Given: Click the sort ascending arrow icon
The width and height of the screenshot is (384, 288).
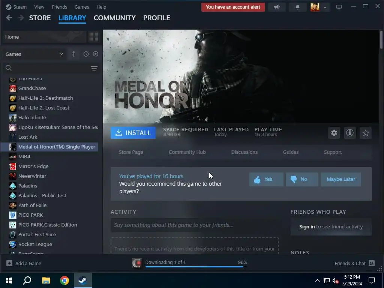Looking at the screenshot, I should click(x=74, y=54).
